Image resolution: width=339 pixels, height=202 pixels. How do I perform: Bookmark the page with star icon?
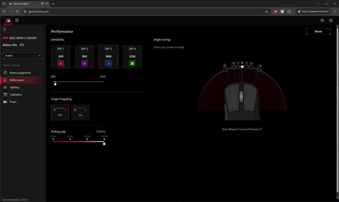click(x=267, y=12)
